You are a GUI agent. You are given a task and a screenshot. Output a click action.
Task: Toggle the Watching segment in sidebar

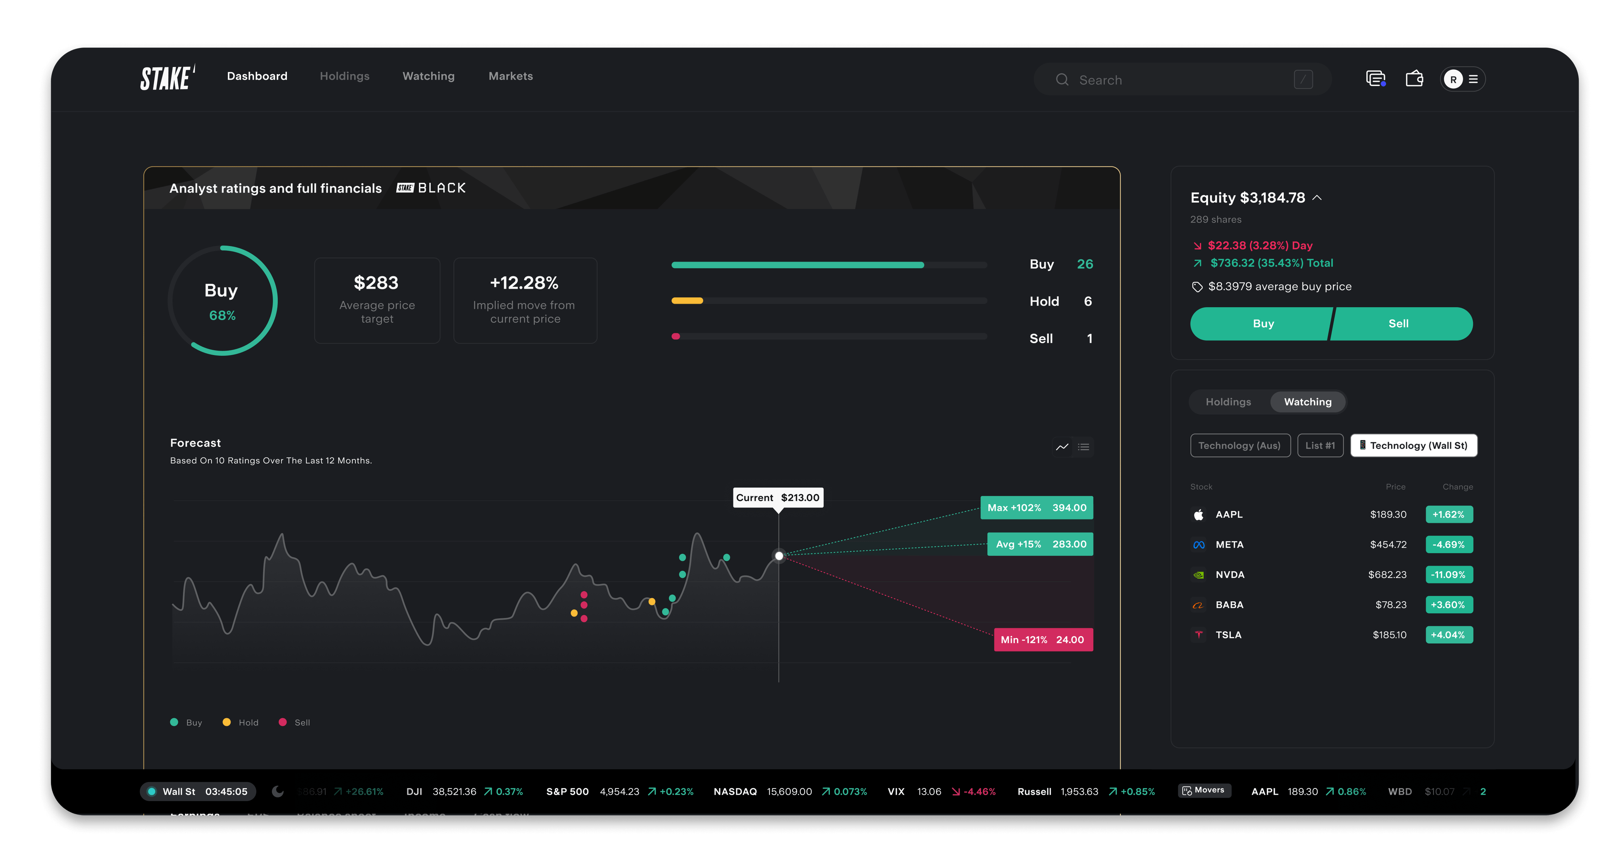1307,402
